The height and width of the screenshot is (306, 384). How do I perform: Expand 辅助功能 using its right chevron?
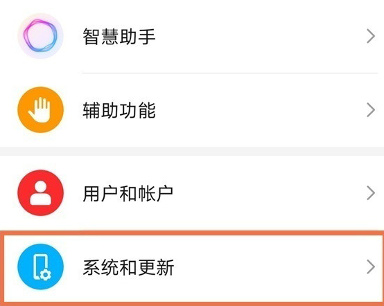(371, 110)
